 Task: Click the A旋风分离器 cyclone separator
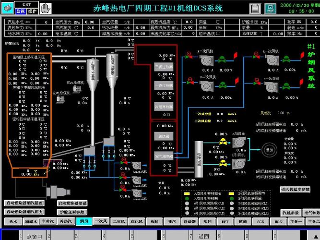(x=93, y=74)
